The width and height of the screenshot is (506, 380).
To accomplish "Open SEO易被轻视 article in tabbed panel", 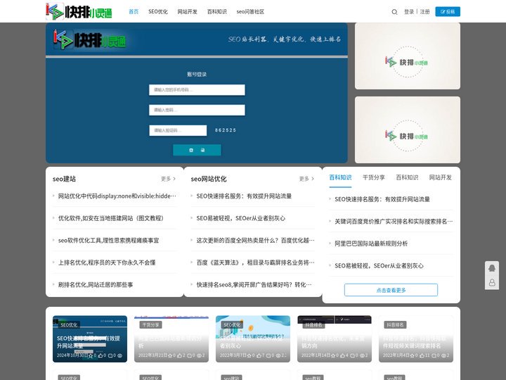I will (x=379, y=265).
